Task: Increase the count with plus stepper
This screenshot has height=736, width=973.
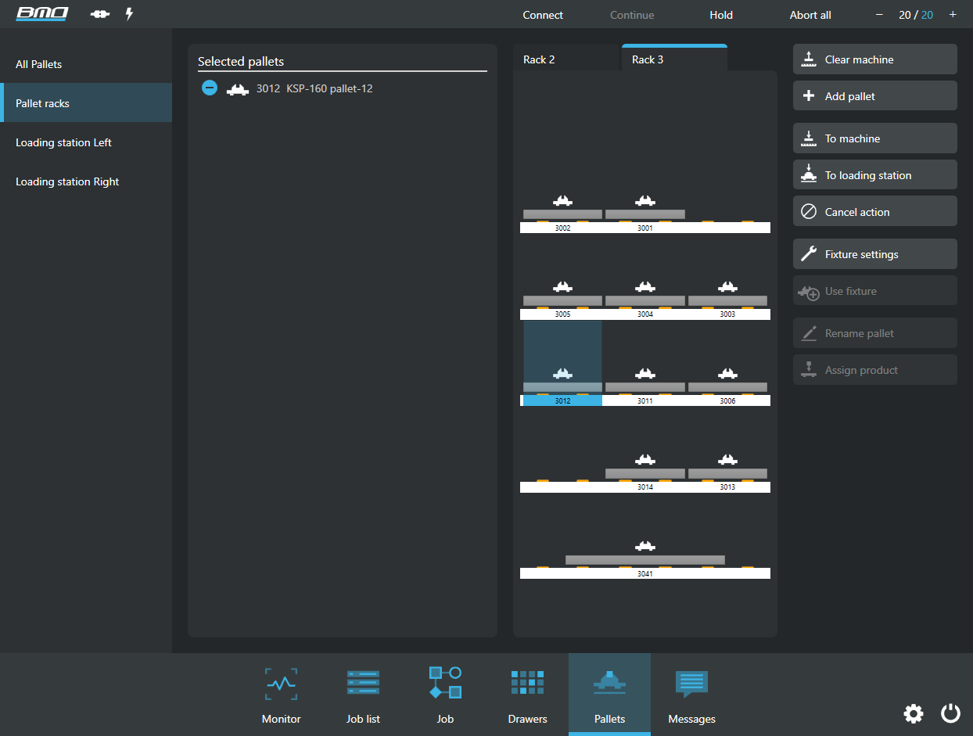Action: tap(953, 15)
